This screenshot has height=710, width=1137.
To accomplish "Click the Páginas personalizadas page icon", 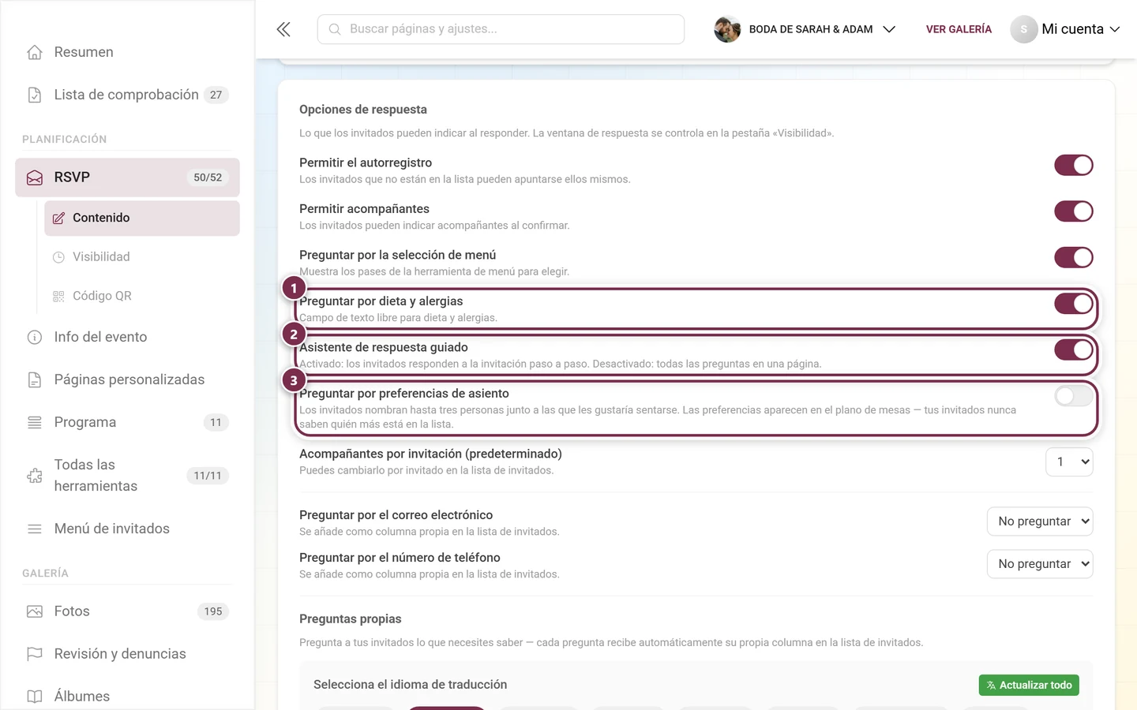I will [35, 380].
